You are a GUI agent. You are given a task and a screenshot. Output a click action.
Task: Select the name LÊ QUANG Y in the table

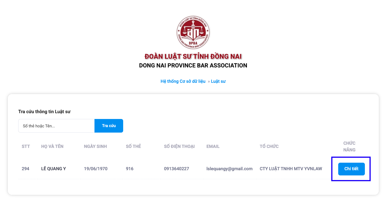pyautogui.click(x=54, y=168)
